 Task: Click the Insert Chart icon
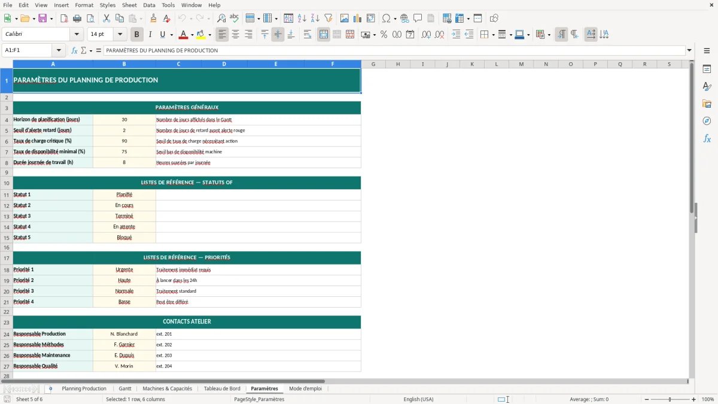[358, 19]
